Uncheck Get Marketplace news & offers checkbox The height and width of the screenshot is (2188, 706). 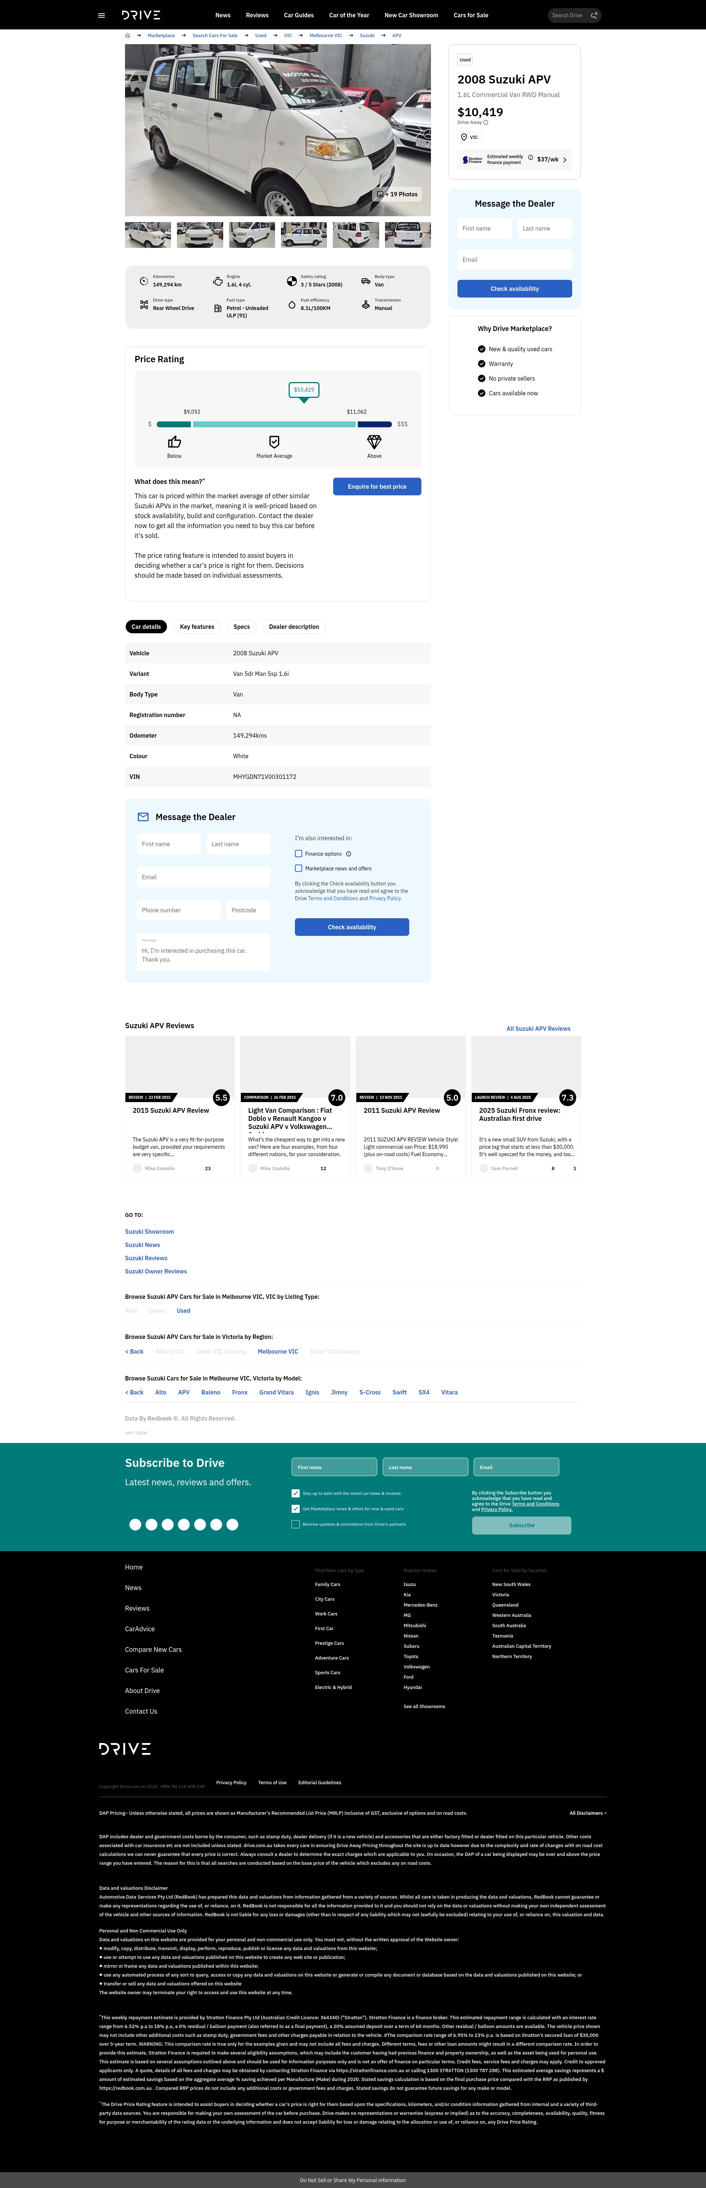(x=295, y=1508)
